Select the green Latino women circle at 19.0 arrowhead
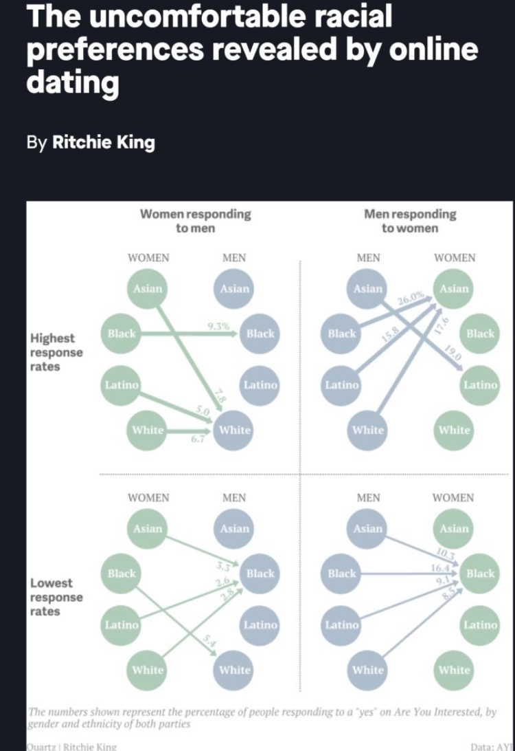515x751 pixels. [x=480, y=385]
